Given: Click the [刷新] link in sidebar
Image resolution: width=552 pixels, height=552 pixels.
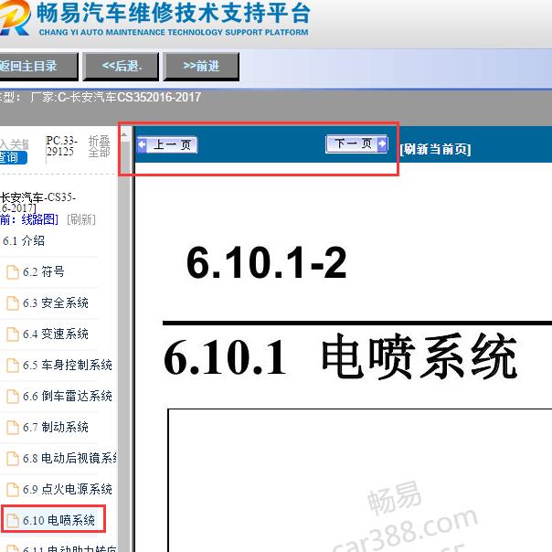Looking at the screenshot, I should [81, 219].
